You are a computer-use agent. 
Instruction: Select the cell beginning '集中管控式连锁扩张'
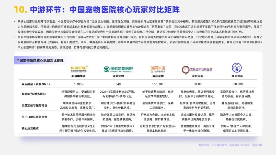[78, 128]
